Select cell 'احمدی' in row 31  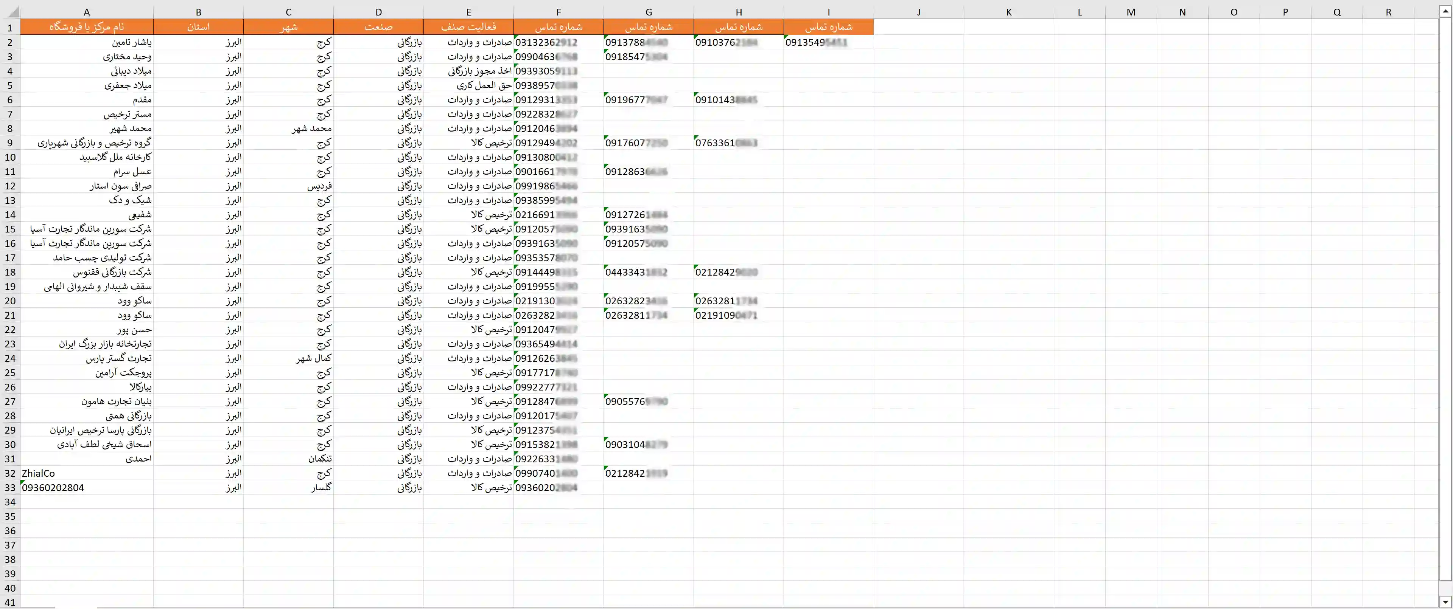[86, 459]
